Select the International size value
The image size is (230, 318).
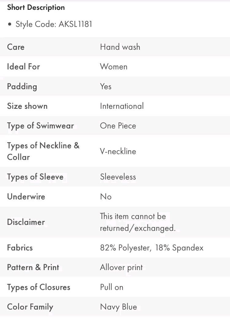point(122,106)
